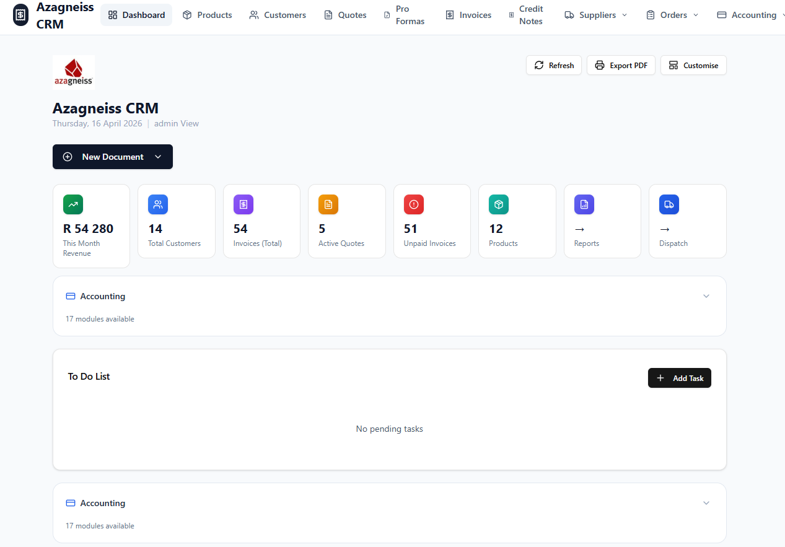Image resolution: width=785 pixels, height=547 pixels.
Task: Click the Azagneiss CRM dollar logo icon
Action: coord(21,15)
